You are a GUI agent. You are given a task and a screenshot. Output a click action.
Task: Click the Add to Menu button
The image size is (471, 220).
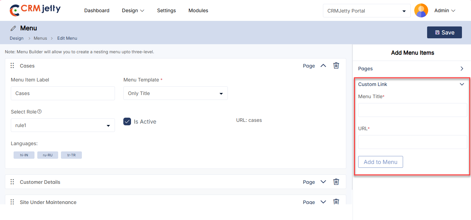(380, 162)
